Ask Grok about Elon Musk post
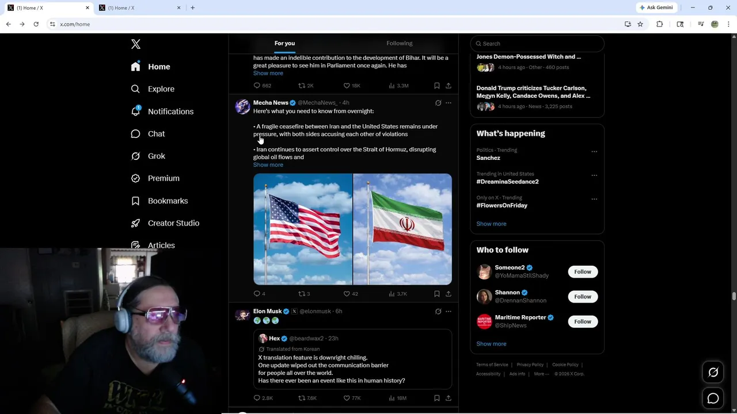The width and height of the screenshot is (737, 414). click(438, 311)
